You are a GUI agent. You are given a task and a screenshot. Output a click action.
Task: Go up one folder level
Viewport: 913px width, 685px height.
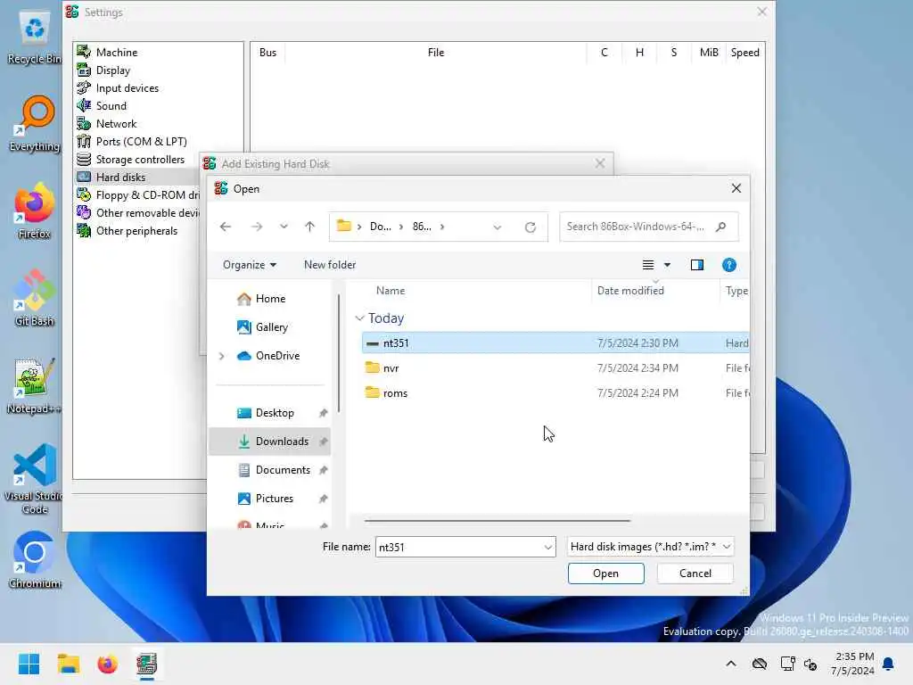[309, 227]
